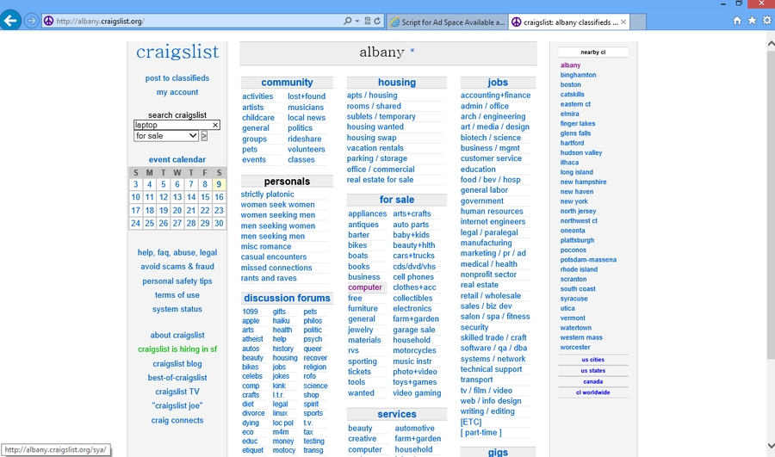Clear the laptop search text with X
Viewport: 775px width, 457px height.
(215, 125)
